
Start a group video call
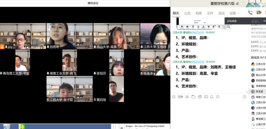tap(259, 12)
